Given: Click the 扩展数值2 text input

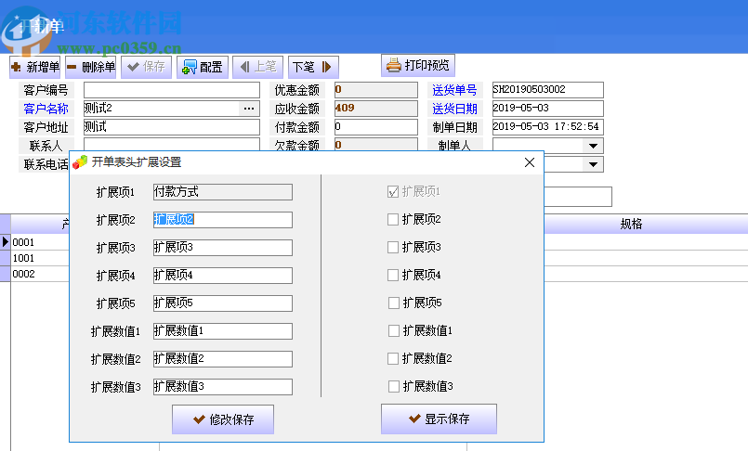Looking at the screenshot, I should tap(223, 359).
